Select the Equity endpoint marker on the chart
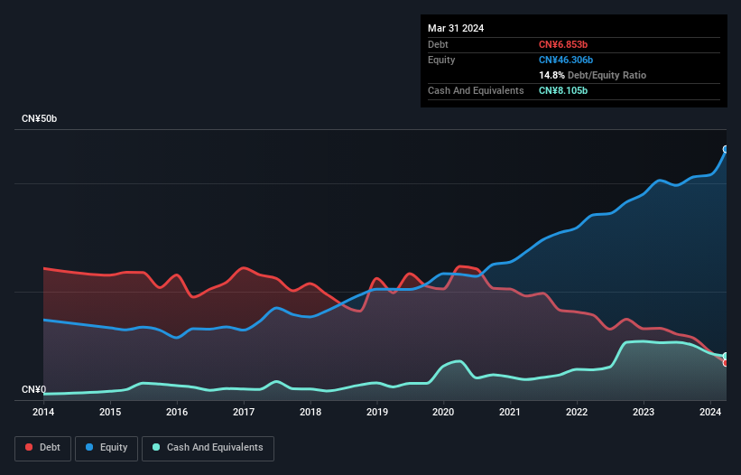Viewport: 741px width, 475px height. [726, 149]
